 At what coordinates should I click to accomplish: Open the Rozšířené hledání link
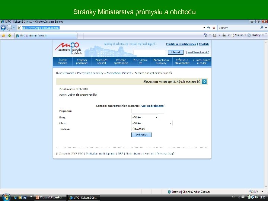point(198,52)
